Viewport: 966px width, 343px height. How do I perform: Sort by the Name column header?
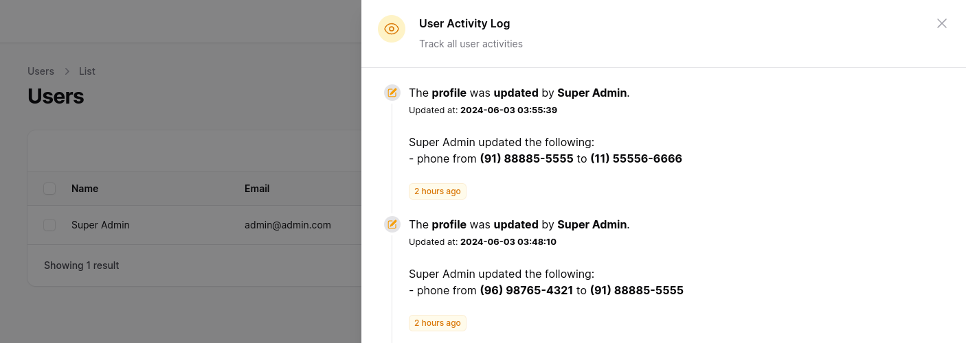pyautogui.click(x=85, y=189)
